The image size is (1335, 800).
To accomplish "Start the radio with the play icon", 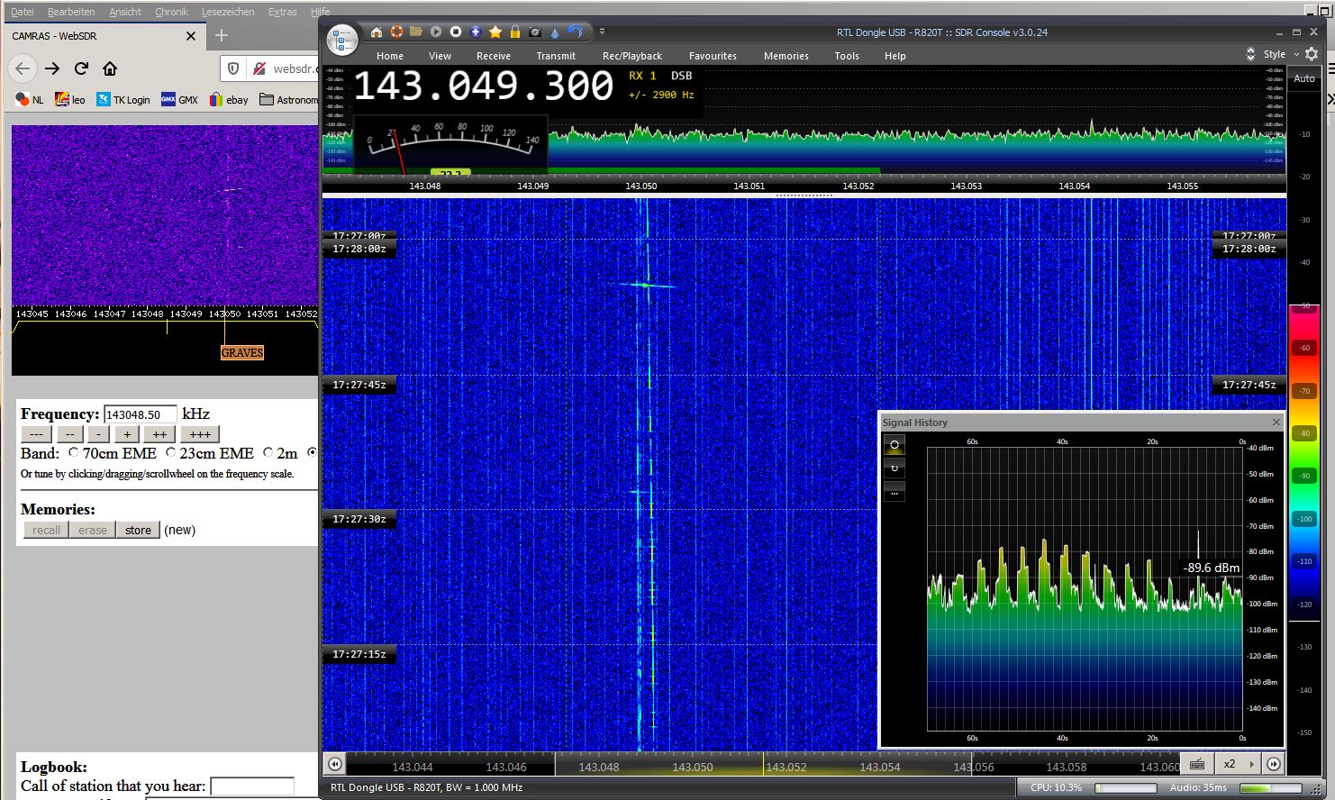I will click(436, 32).
